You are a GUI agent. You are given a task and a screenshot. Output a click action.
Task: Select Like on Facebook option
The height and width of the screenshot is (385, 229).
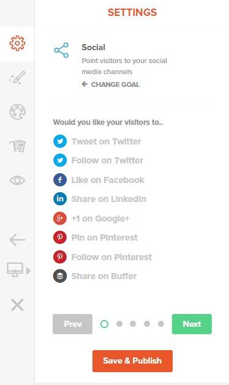pyautogui.click(x=99, y=180)
